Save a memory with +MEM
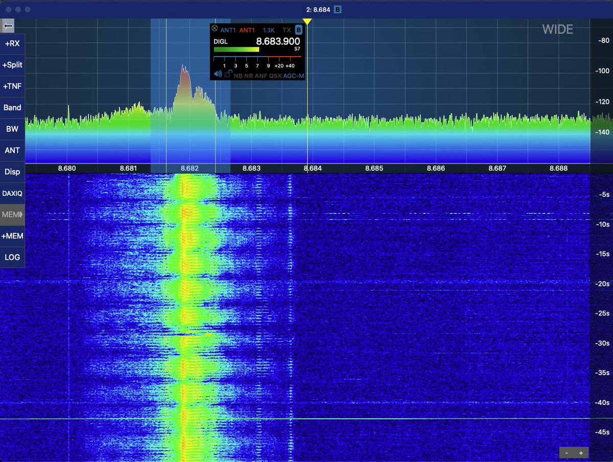Viewport: 613px width, 462px height. coord(12,236)
